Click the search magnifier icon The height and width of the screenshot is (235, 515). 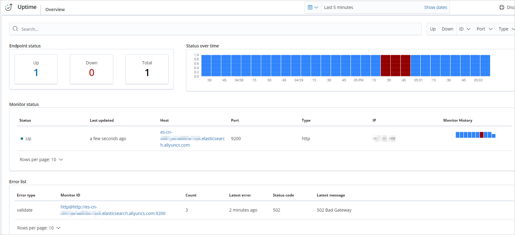click(15, 29)
